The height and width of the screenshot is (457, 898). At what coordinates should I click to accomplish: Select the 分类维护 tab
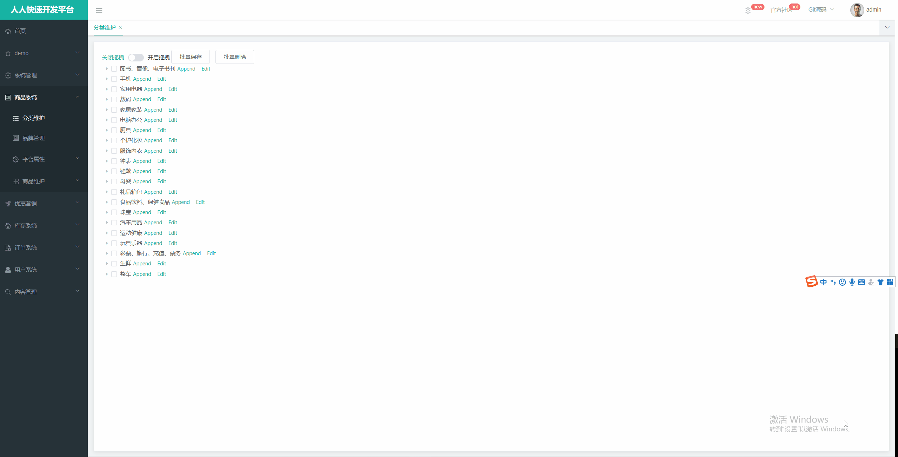pyautogui.click(x=105, y=27)
